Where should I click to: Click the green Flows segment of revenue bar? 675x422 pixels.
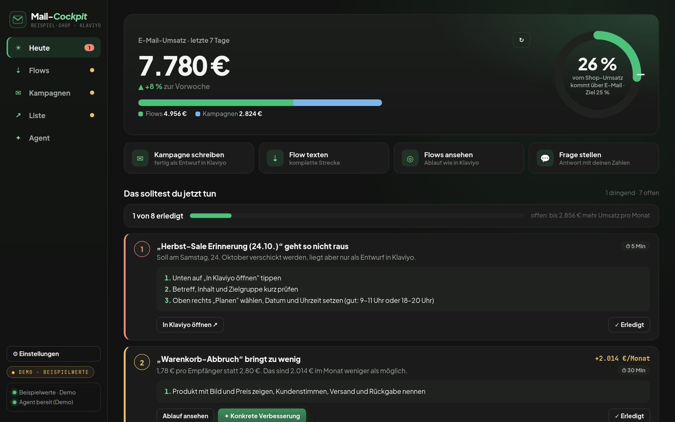click(216, 103)
